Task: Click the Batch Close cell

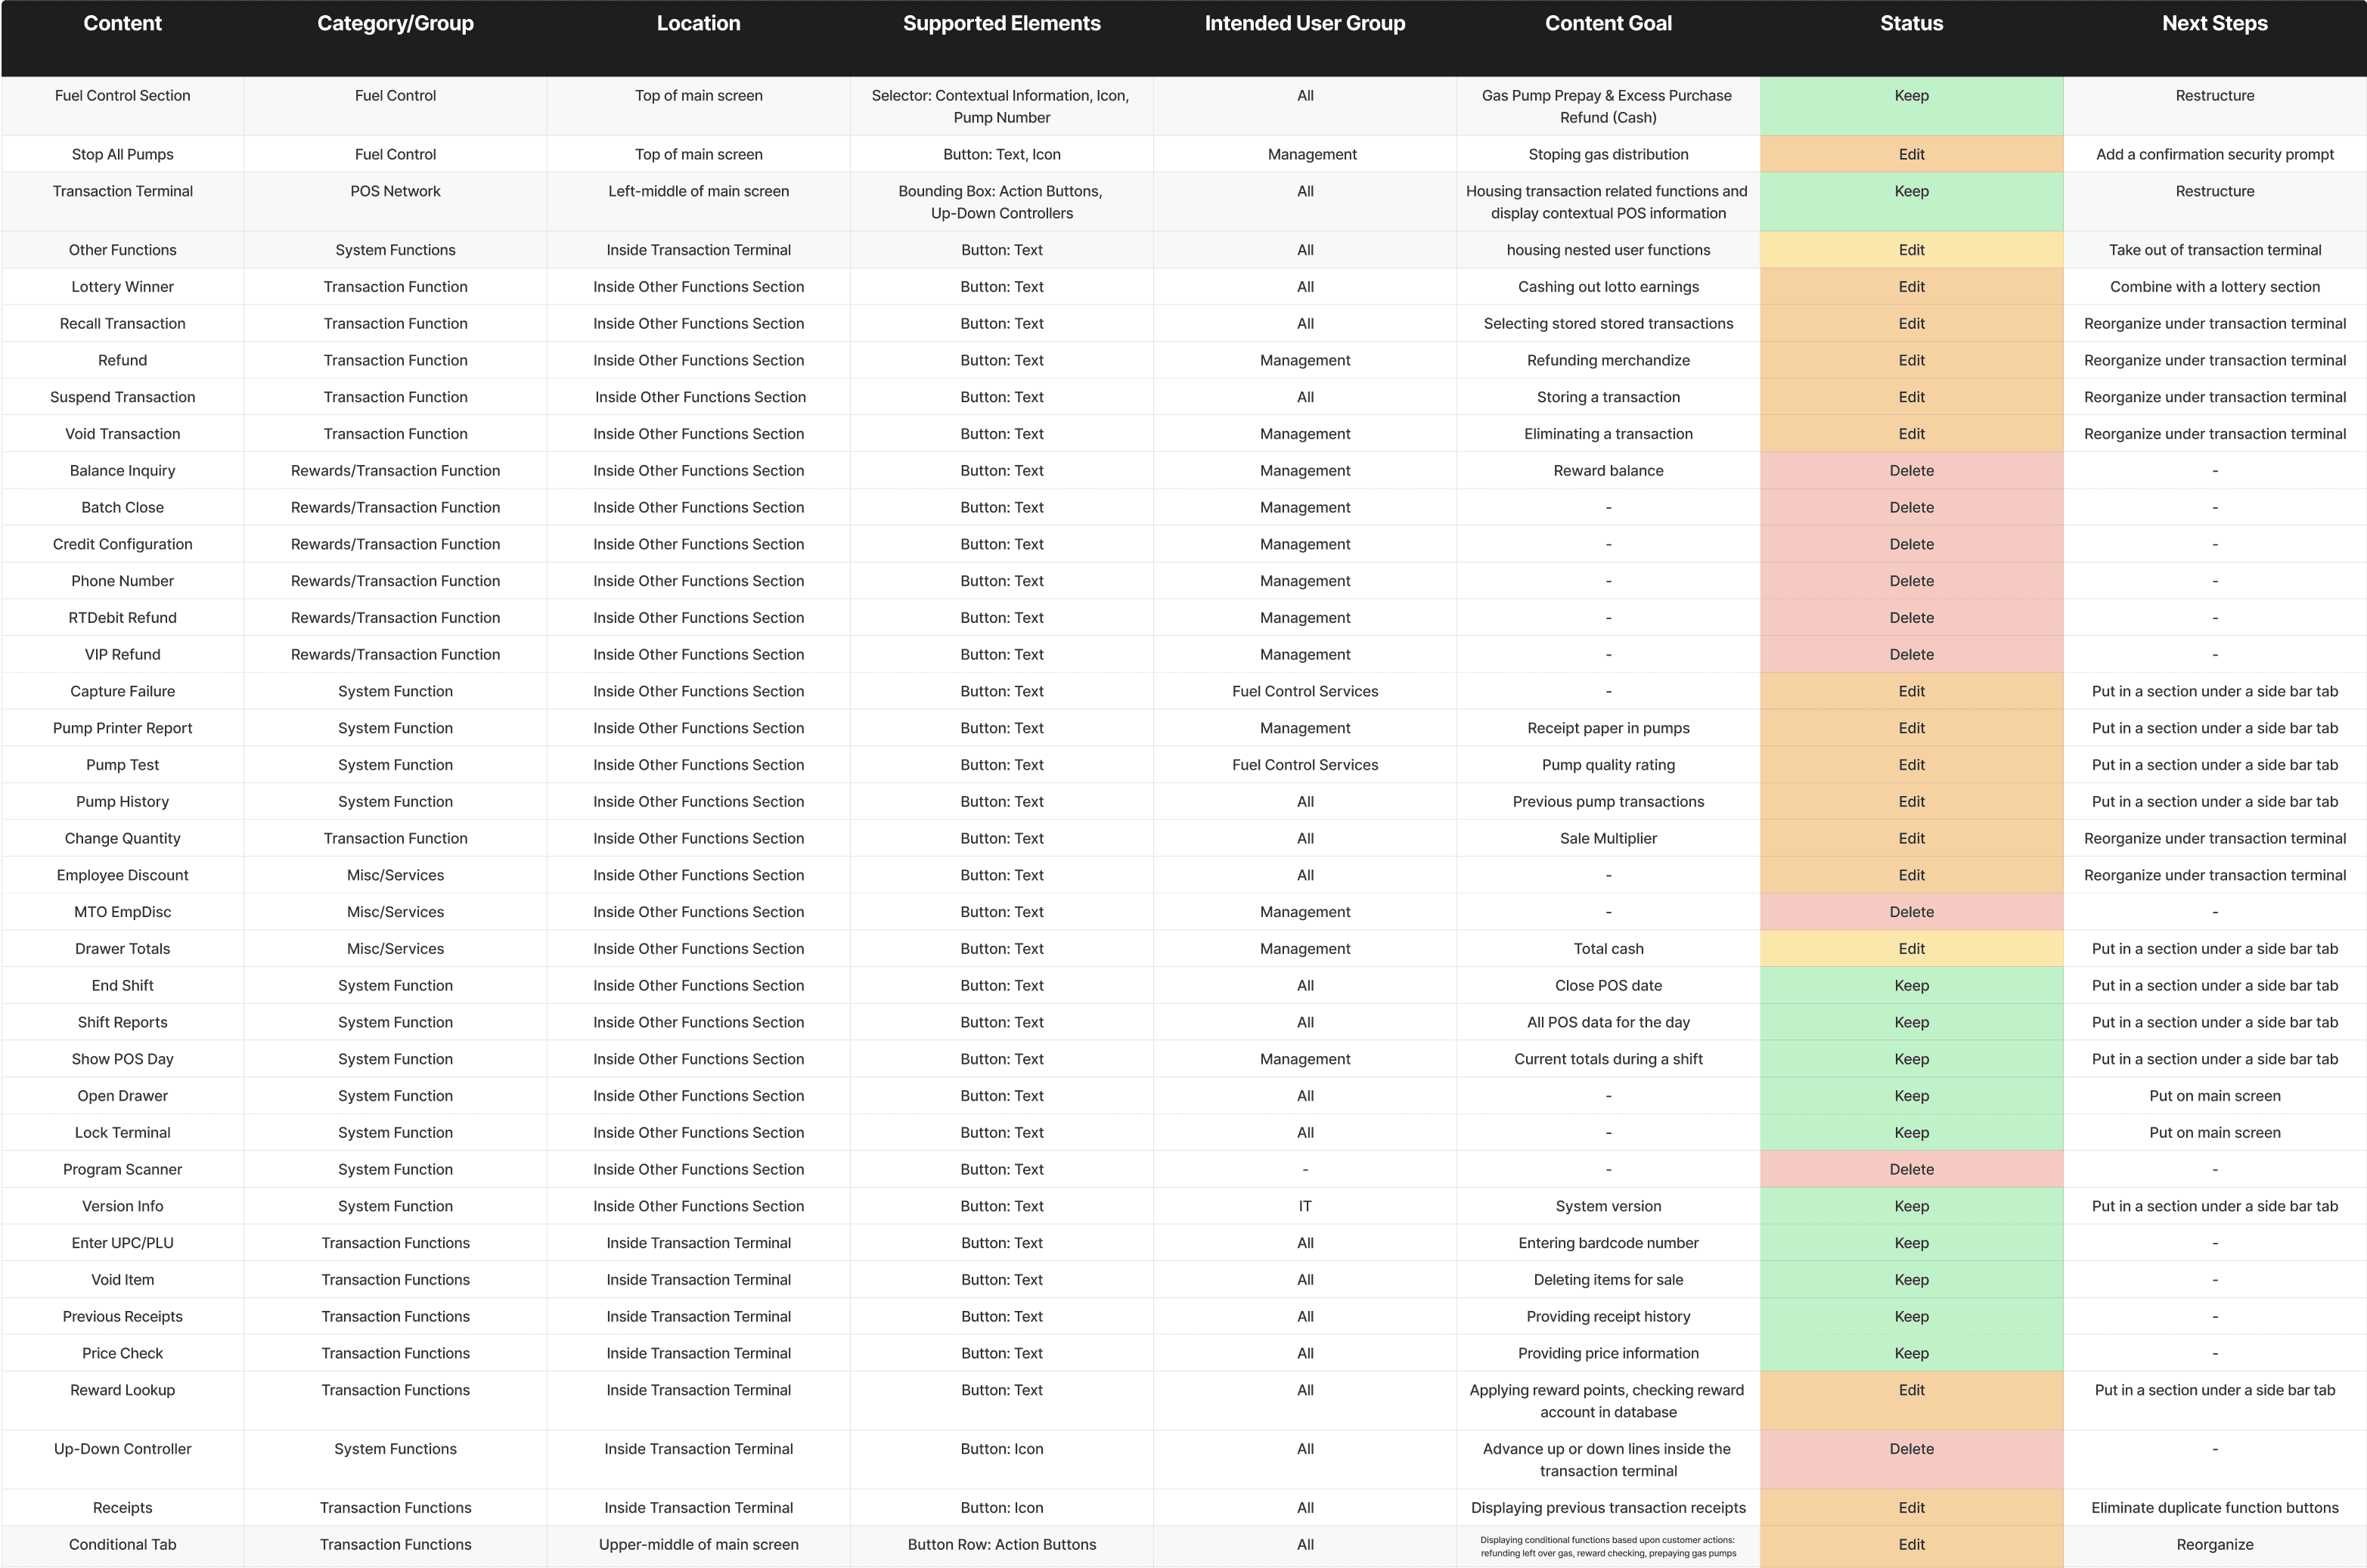Action: tap(122, 508)
